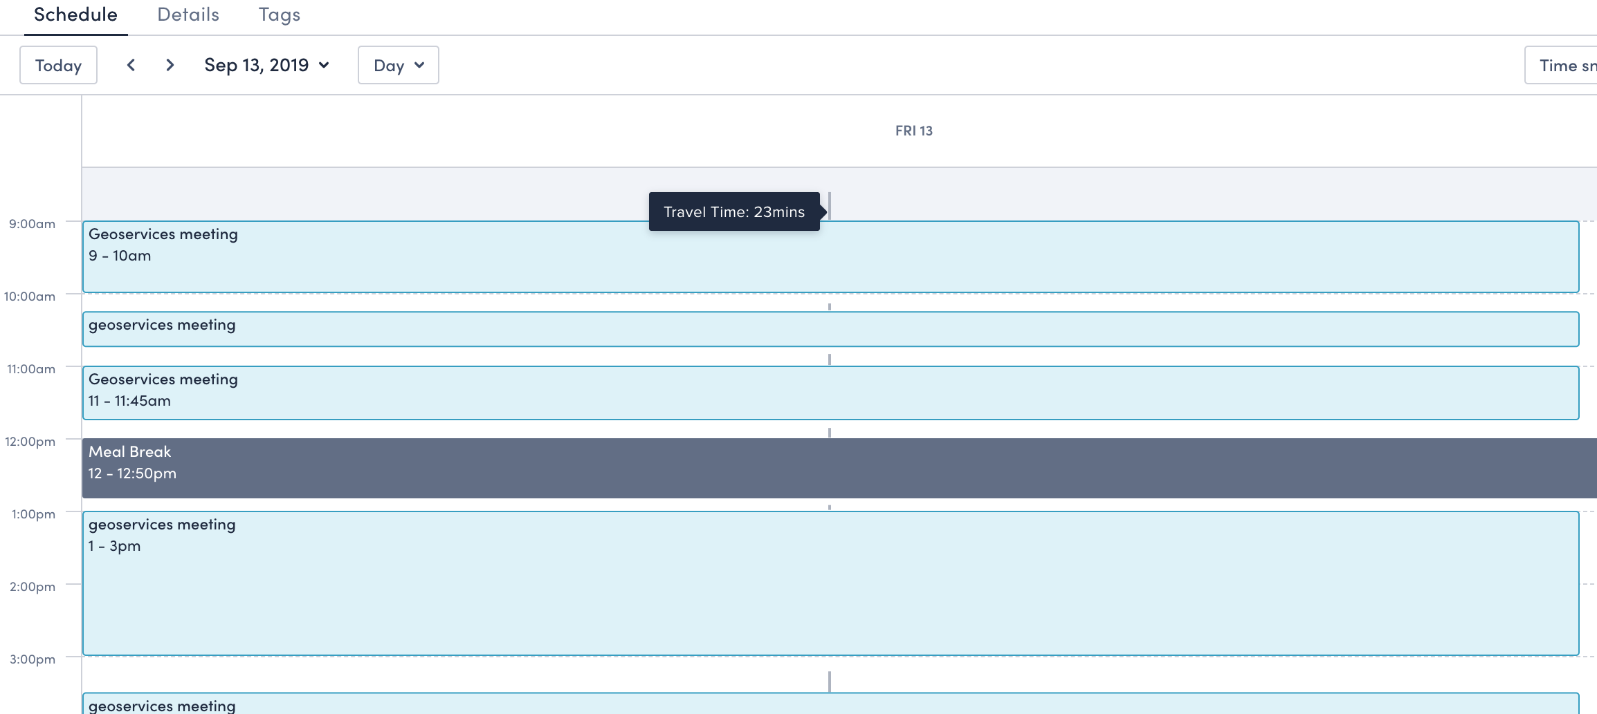Image resolution: width=1597 pixels, height=714 pixels.
Task: Go to the Tags tab
Action: (x=279, y=15)
